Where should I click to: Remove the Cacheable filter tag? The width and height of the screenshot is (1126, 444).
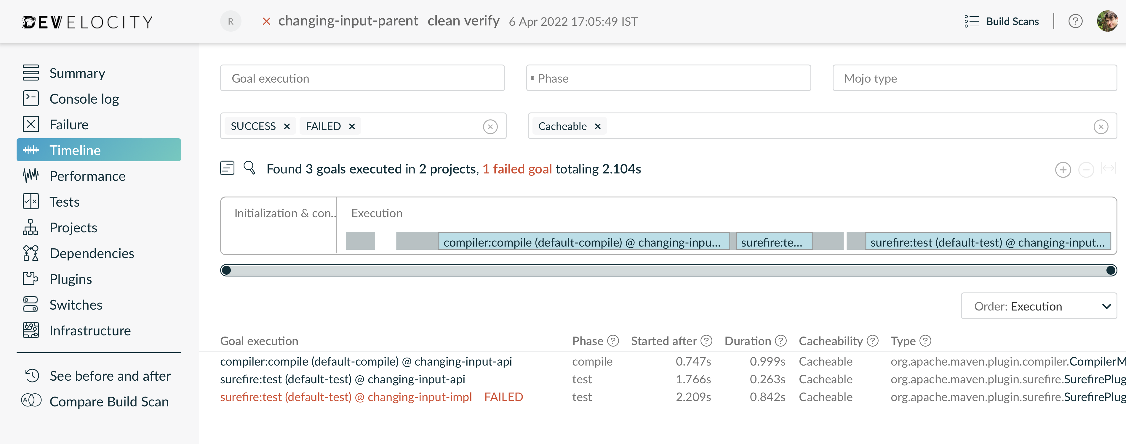click(598, 127)
